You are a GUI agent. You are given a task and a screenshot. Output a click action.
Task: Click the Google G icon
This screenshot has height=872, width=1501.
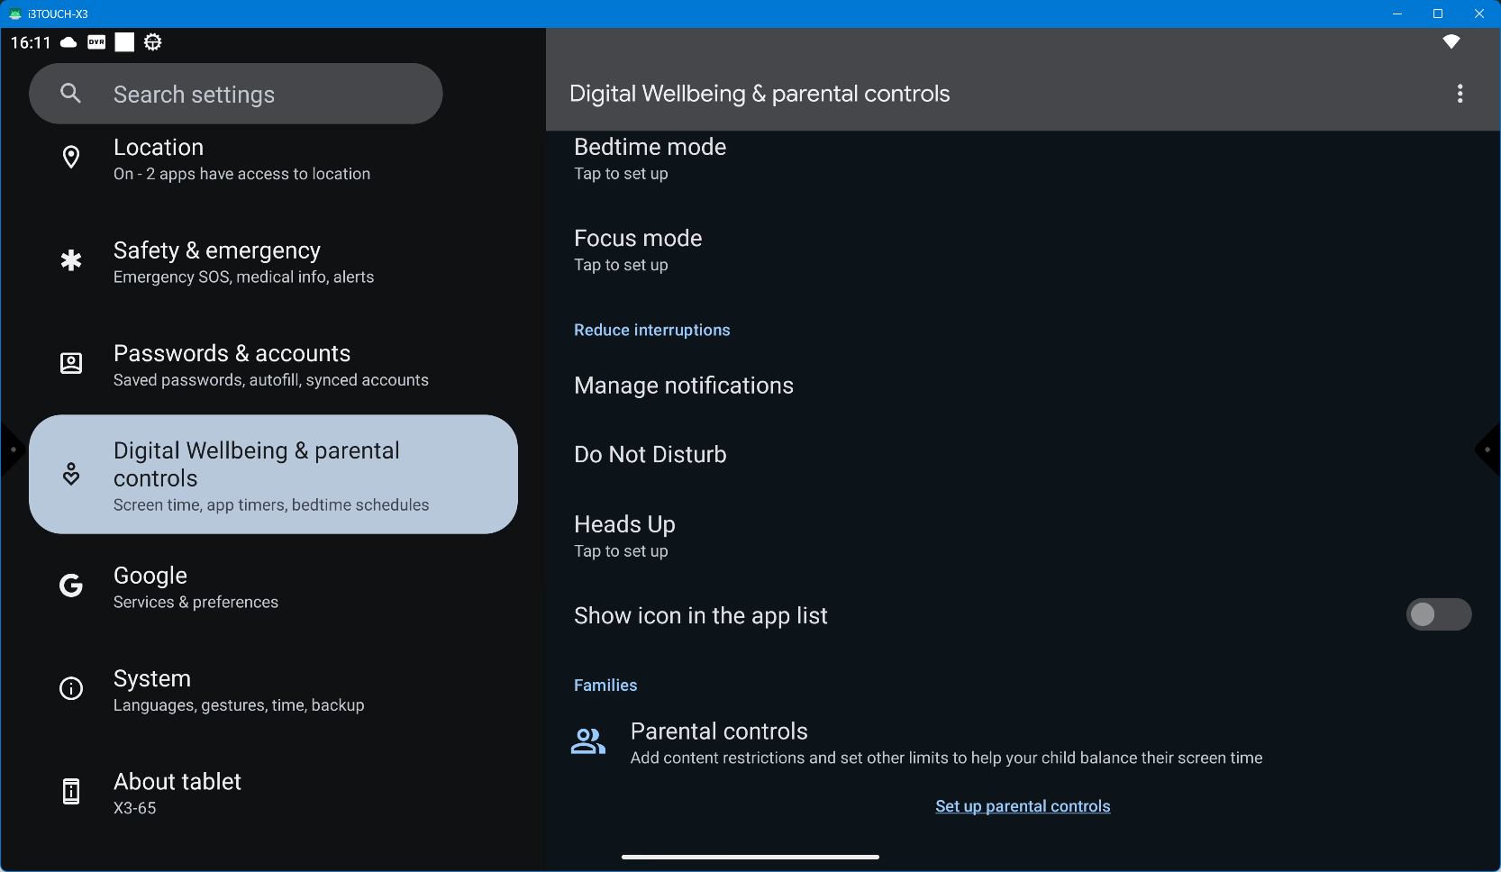[x=71, y=586]
